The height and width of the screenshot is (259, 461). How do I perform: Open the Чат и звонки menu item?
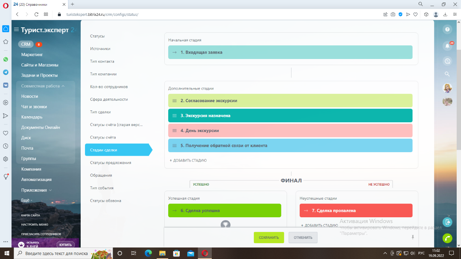[34, 107]
